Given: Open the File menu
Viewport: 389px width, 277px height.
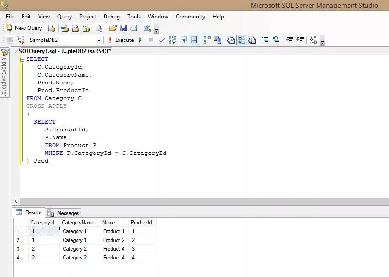Looking at the screenshot, I should (x=10, y=17).
